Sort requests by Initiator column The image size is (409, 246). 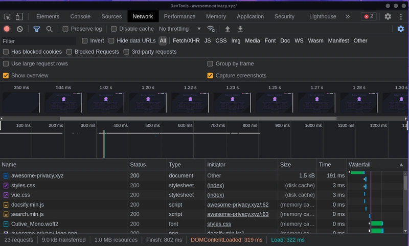tap(241, 165)
